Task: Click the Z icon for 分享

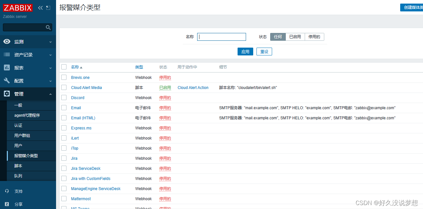Action: pos(7,204)
